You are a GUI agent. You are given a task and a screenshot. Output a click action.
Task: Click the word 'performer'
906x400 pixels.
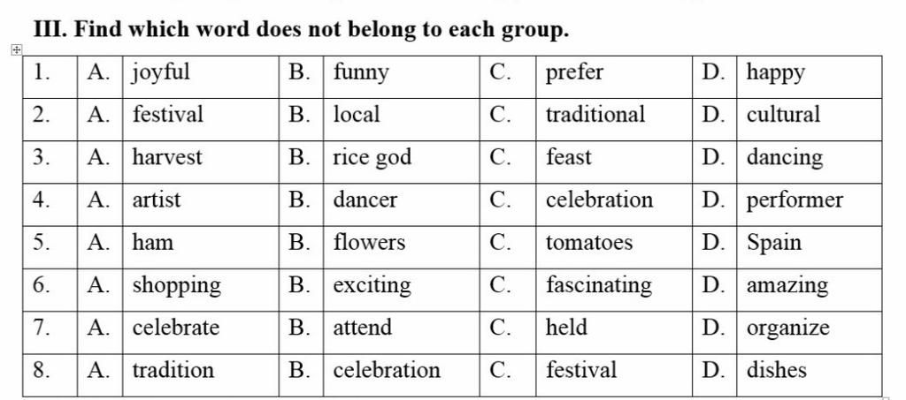tap(795, 201)
